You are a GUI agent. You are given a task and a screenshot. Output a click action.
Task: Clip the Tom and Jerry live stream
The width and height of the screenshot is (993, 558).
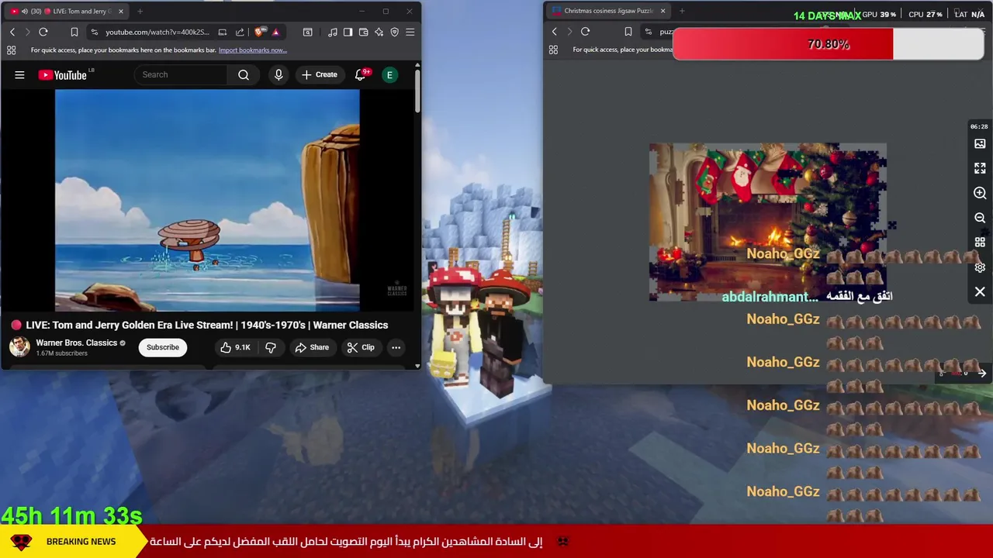click(x=361, y=347)
